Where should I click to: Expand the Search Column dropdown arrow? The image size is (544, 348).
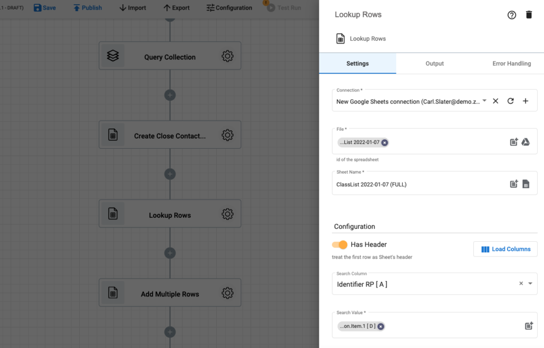[530, 284]
